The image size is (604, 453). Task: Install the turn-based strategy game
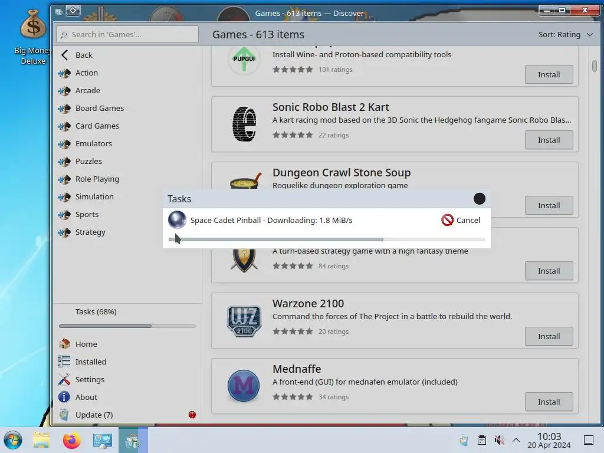point(549,271)
